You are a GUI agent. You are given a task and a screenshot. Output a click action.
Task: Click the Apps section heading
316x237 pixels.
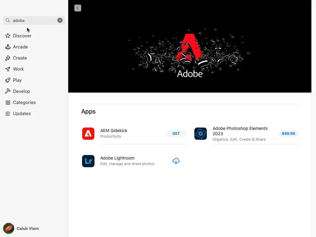click(x=88, y=111)
